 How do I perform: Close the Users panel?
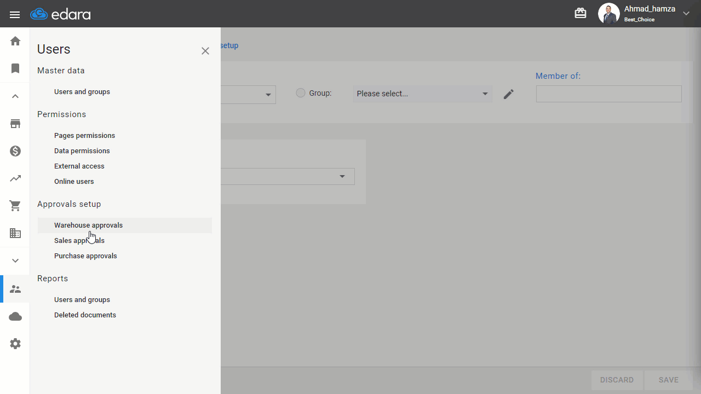(x=205, y=51)
